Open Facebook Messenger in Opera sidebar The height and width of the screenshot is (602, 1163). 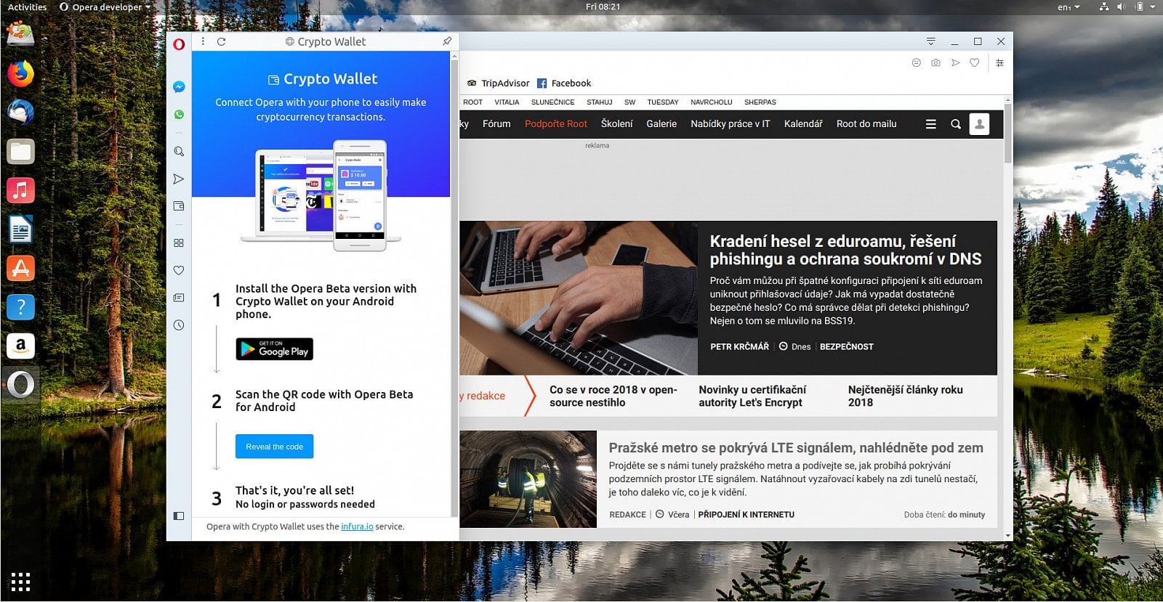click(179, 87)
